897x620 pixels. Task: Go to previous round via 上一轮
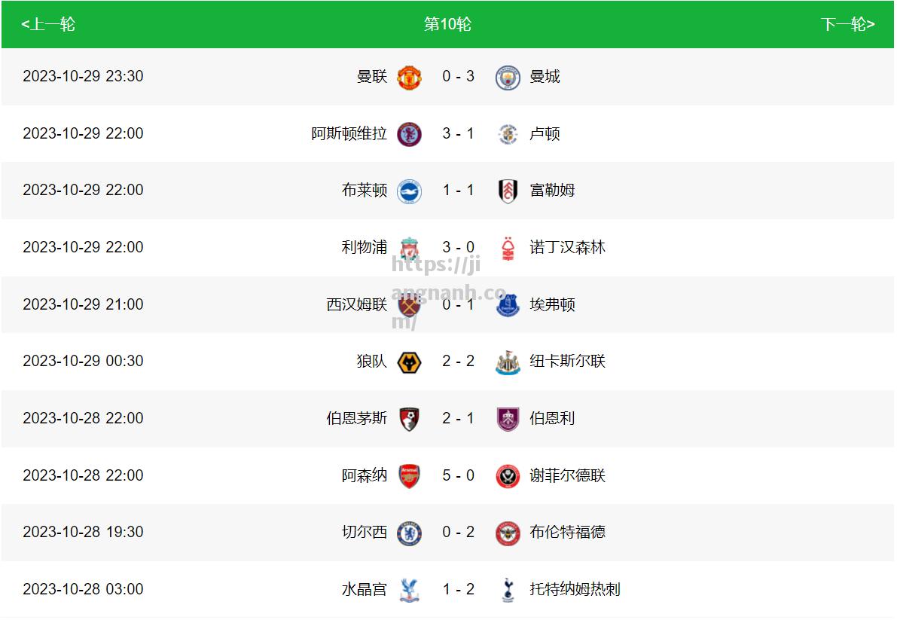[48, 24]
